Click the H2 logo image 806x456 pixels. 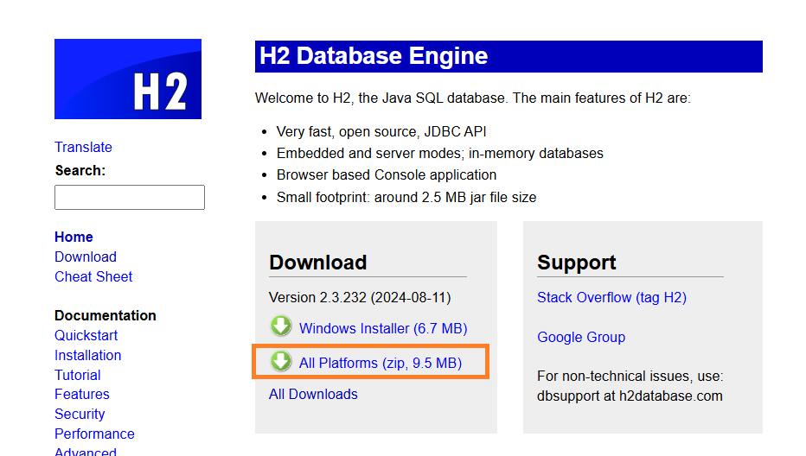pyautogui.click(x=128, y=79)
